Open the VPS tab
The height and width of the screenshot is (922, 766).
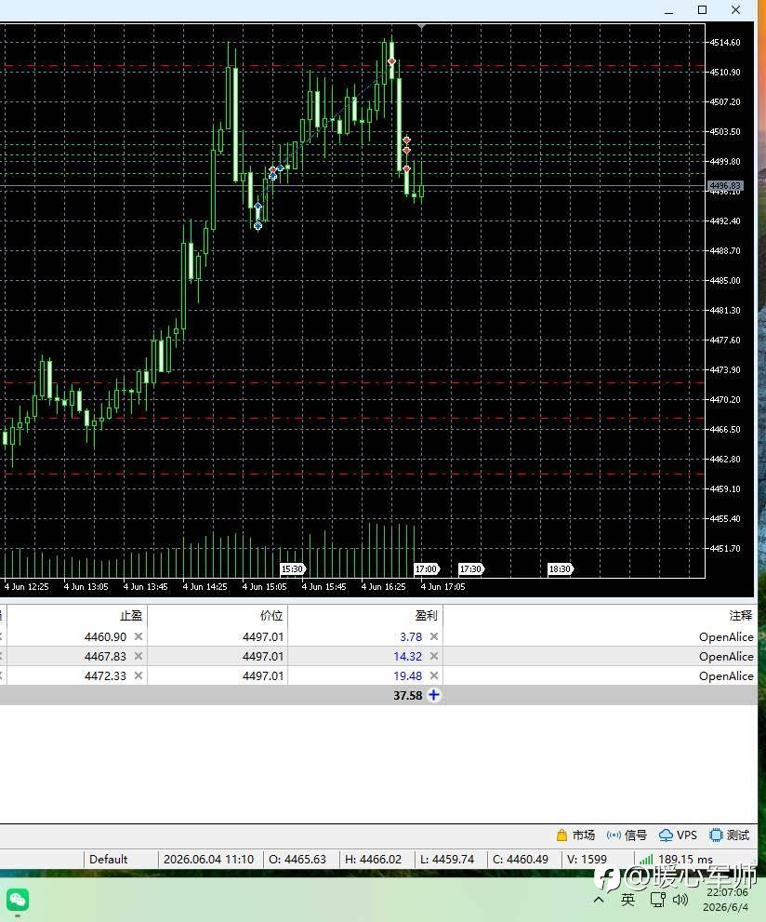click(678, 835)
